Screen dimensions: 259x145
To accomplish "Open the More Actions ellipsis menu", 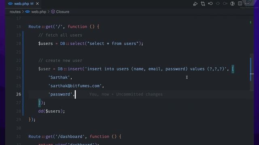I will click(247, 4).
